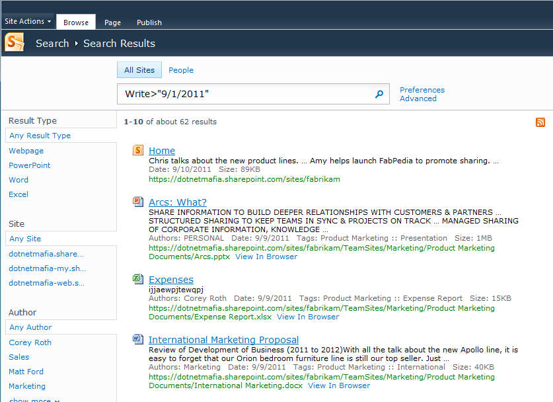Select Any Site refinement
553x402 pixels.
tap(61, 239)
